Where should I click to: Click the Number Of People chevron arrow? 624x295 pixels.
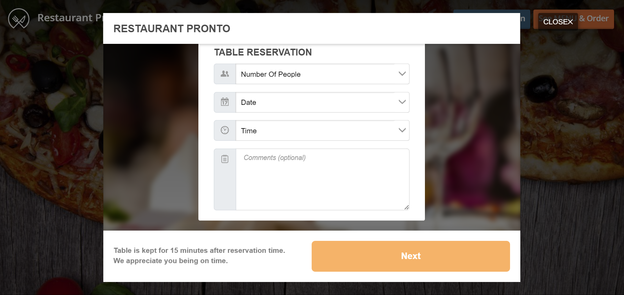click(x=402, y=74)
